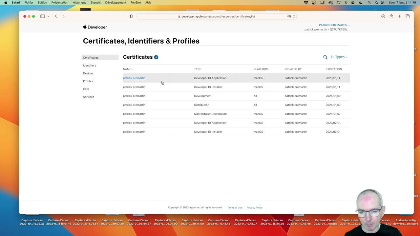Open Dropbox in the menu bar
420x236 pixels.
click(x=306, y=3)
